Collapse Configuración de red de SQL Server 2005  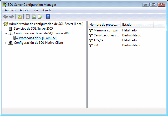(x=6, y=34)
